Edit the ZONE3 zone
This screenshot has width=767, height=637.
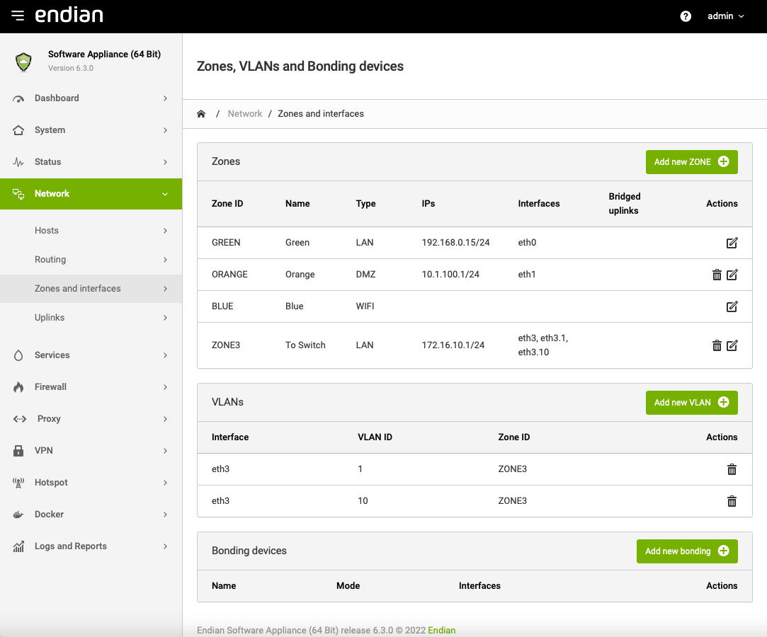coord(732,345)
